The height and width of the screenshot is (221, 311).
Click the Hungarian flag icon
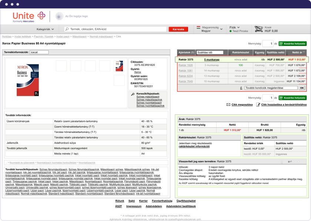pos(198,27)
